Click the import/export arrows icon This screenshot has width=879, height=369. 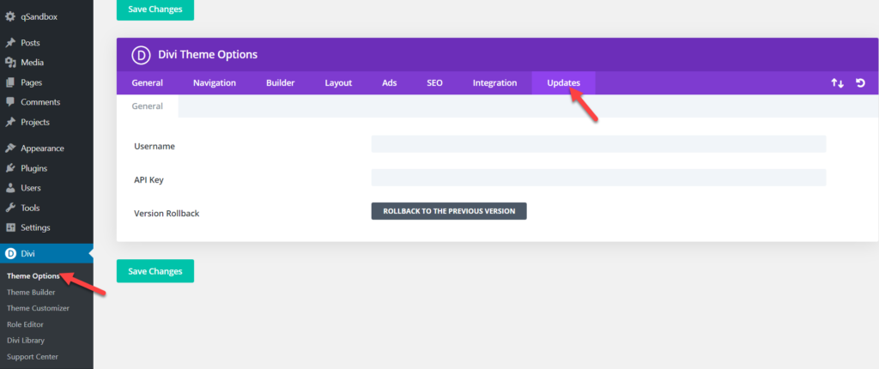point(837,83)
